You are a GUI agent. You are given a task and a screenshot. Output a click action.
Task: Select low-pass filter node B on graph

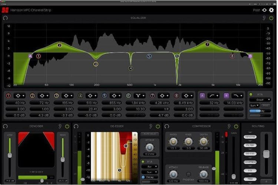click(x=250, y=56)
